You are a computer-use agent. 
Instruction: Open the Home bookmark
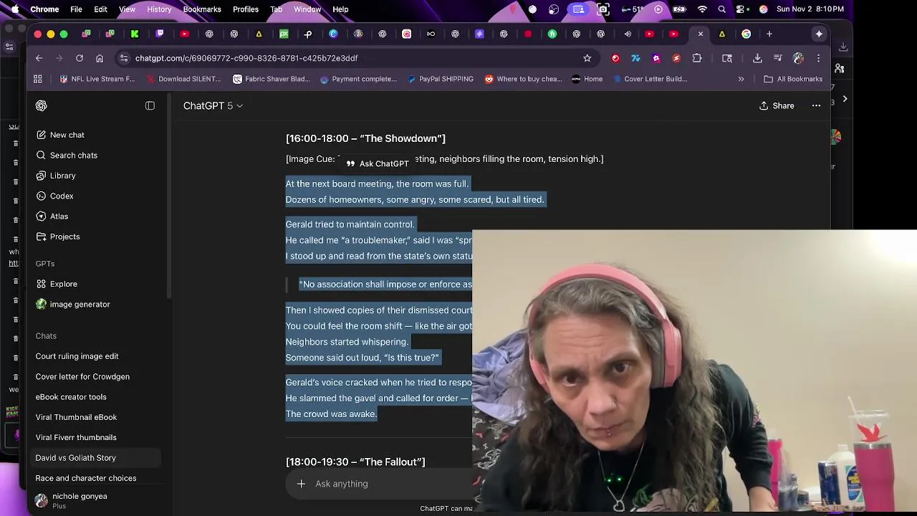coord(587,79)
